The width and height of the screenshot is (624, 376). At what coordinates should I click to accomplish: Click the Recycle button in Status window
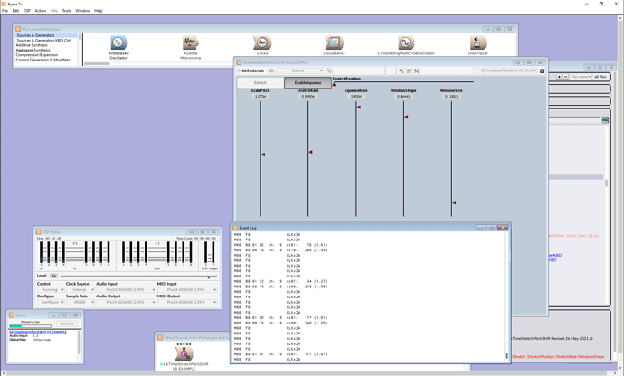[67, 324]
